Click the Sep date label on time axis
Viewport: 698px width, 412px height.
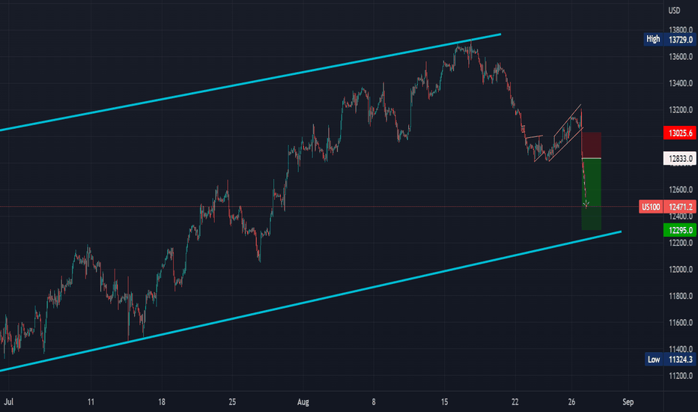(x=628, y=402)
